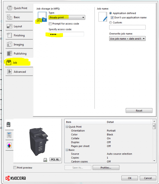The image size is (159, 184).
Task: Open the Advanced tab
Action: [19, 71]
